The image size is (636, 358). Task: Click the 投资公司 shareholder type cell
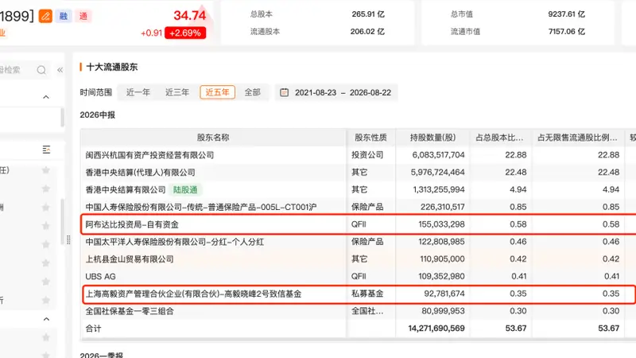coord(367,155)
